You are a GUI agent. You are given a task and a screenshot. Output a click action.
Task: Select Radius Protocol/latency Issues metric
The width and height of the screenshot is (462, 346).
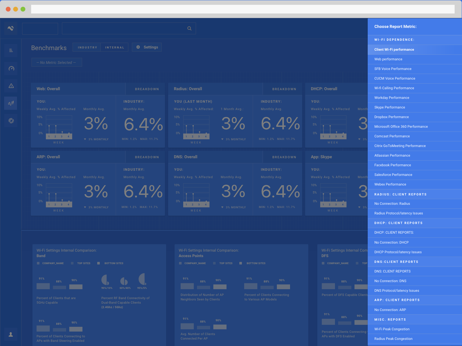pos(415,213)
